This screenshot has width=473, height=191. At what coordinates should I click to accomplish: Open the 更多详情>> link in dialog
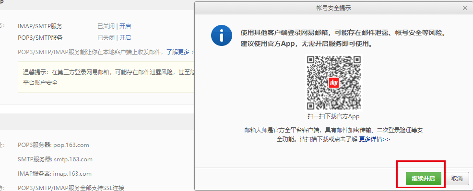(374, 140)
